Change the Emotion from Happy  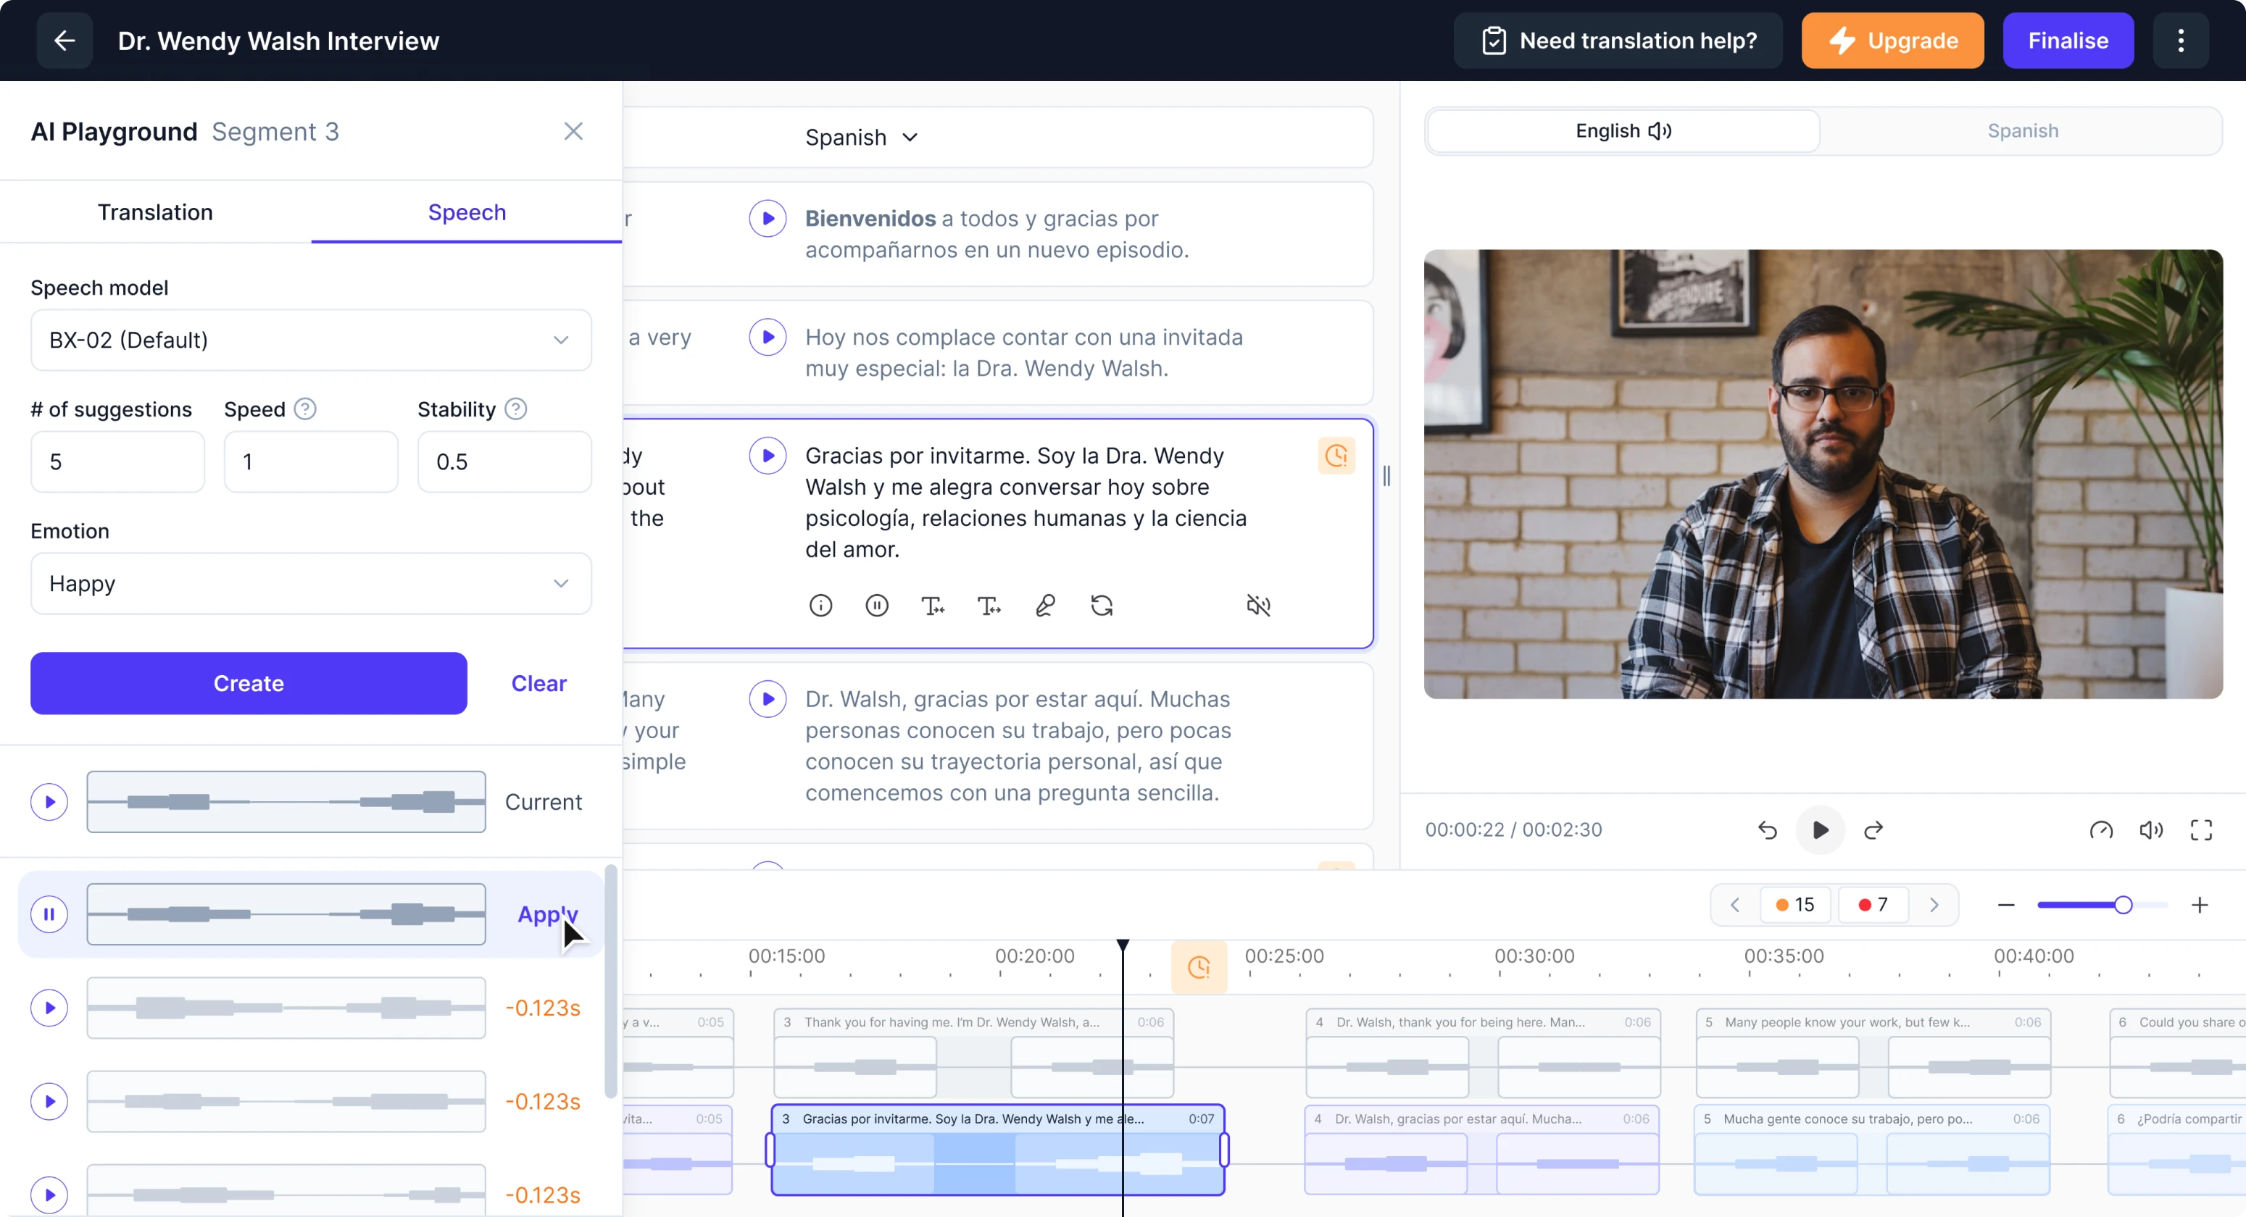click(x=309, y=583)
